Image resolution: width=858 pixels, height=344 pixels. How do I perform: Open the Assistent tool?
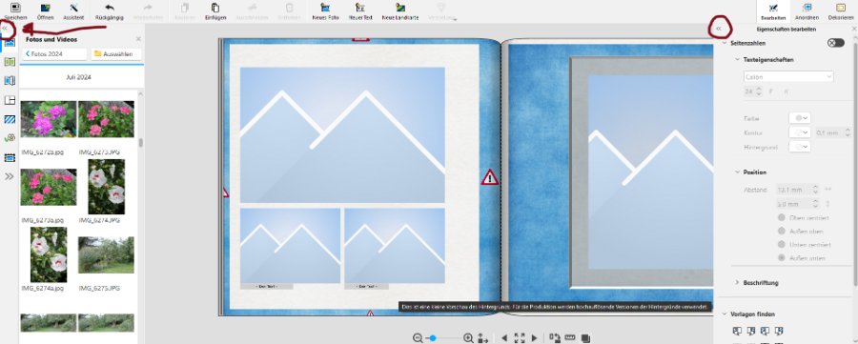tap(73, 10)
